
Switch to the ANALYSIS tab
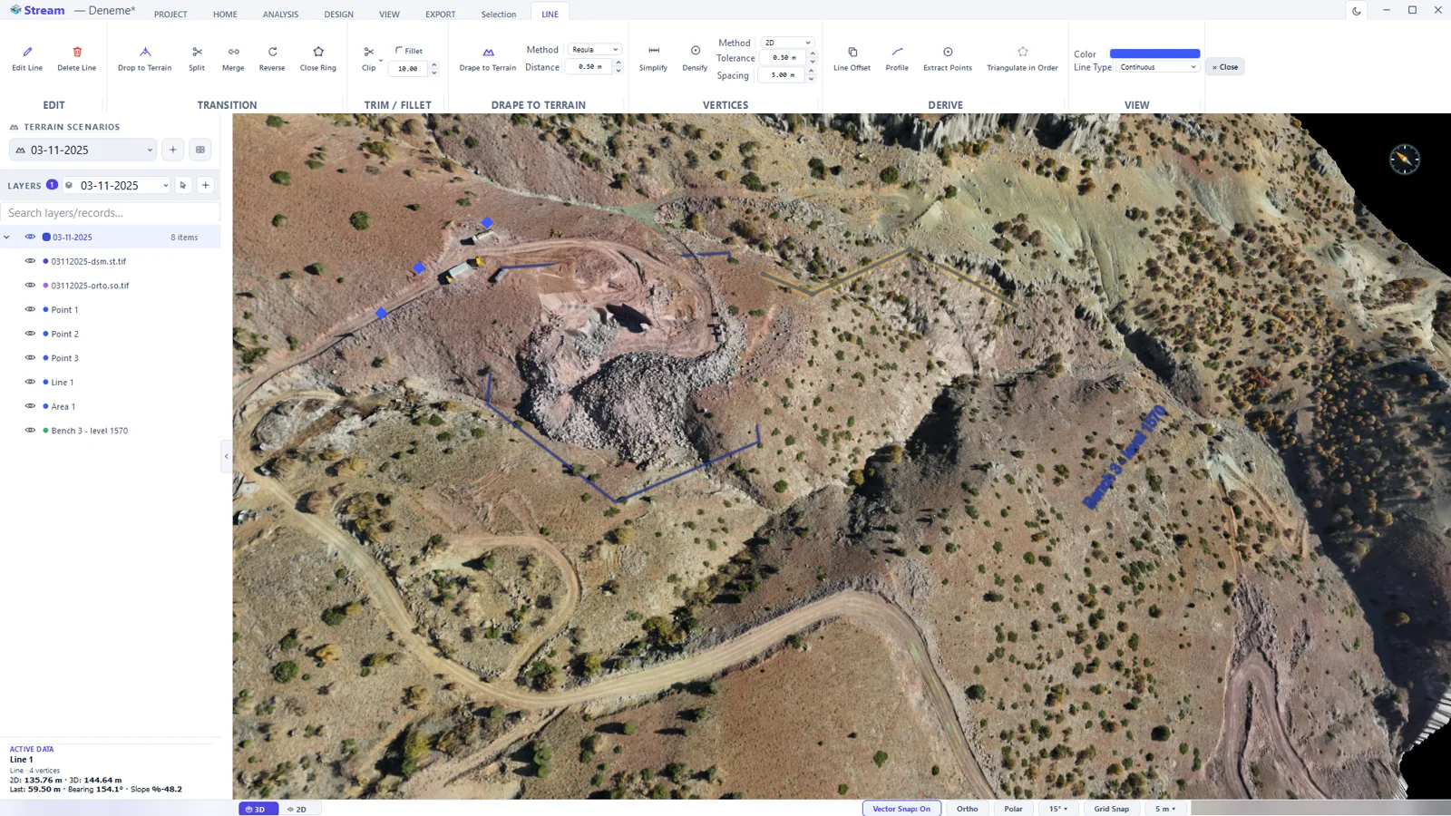tap(280, 14)
